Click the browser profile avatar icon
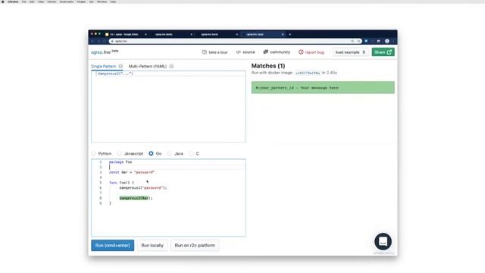Viewport: 485px width, 273px height. coord(386,41)
